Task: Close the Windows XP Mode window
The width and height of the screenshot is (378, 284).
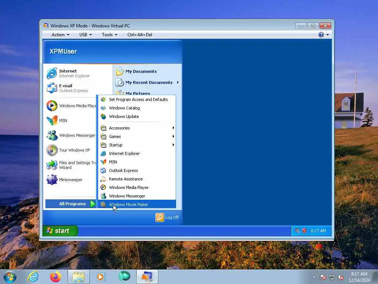Action: tap(325, 26)
